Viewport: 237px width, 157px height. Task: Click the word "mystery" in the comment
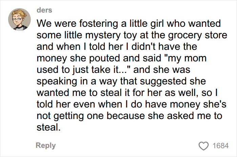click(103, 35)
